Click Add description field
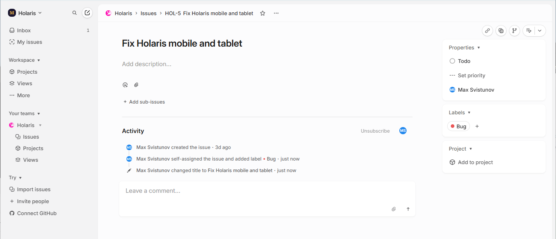556x239 pixels. point(147,64)
